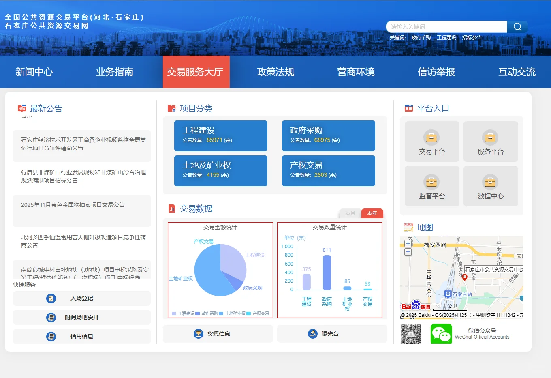The width and height of the screenshot is (551, 378).
Task: Switch transaction data to 本月 view
Action: (x=350, y=213)
